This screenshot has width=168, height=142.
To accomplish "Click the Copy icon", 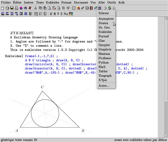I will click(x=40, y=8).
